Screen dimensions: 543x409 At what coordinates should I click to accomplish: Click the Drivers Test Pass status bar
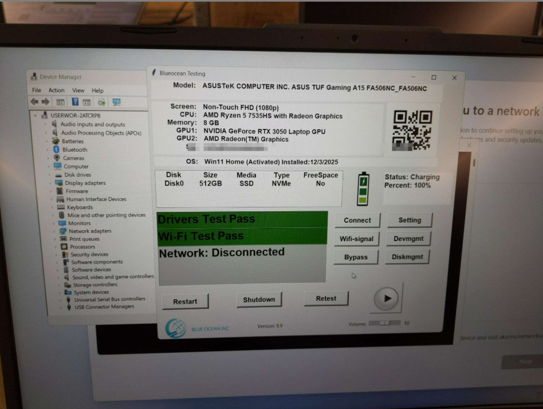(242, 219)
